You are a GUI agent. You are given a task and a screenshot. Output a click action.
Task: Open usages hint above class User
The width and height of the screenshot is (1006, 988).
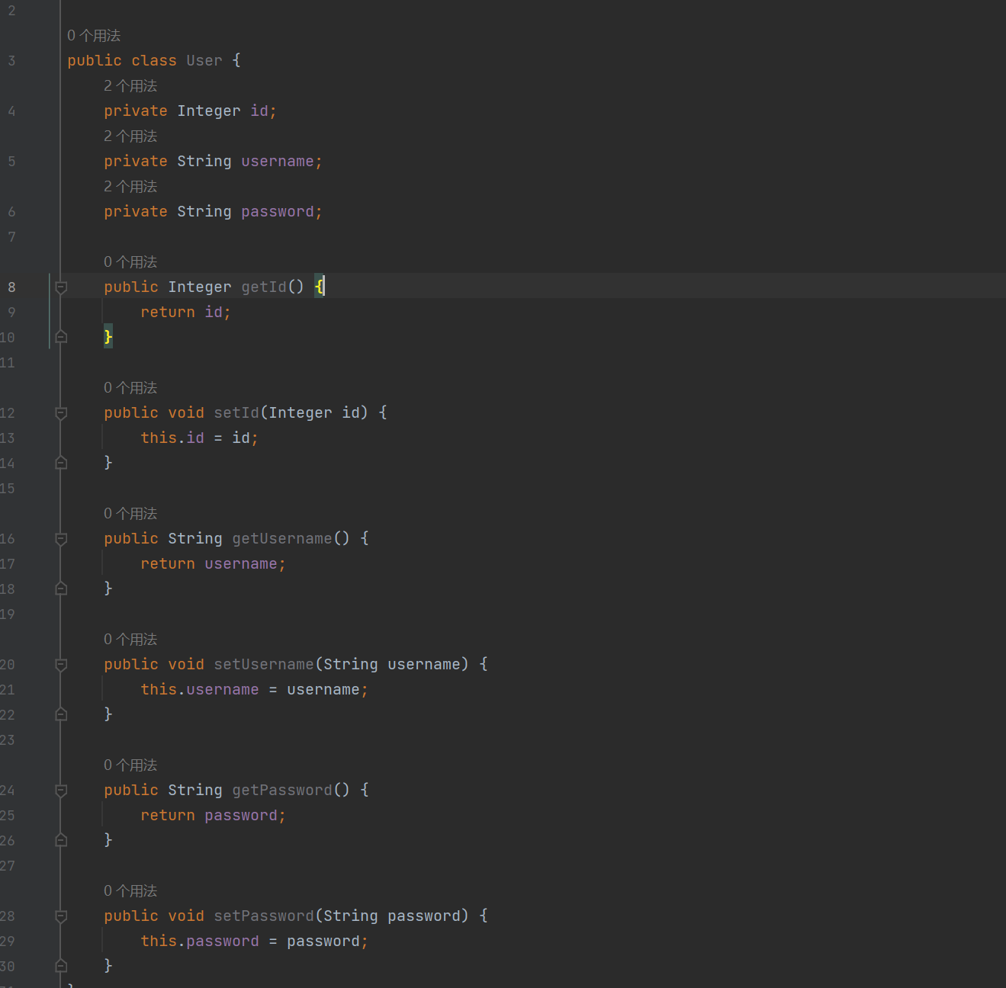click(x=94, y=36)
